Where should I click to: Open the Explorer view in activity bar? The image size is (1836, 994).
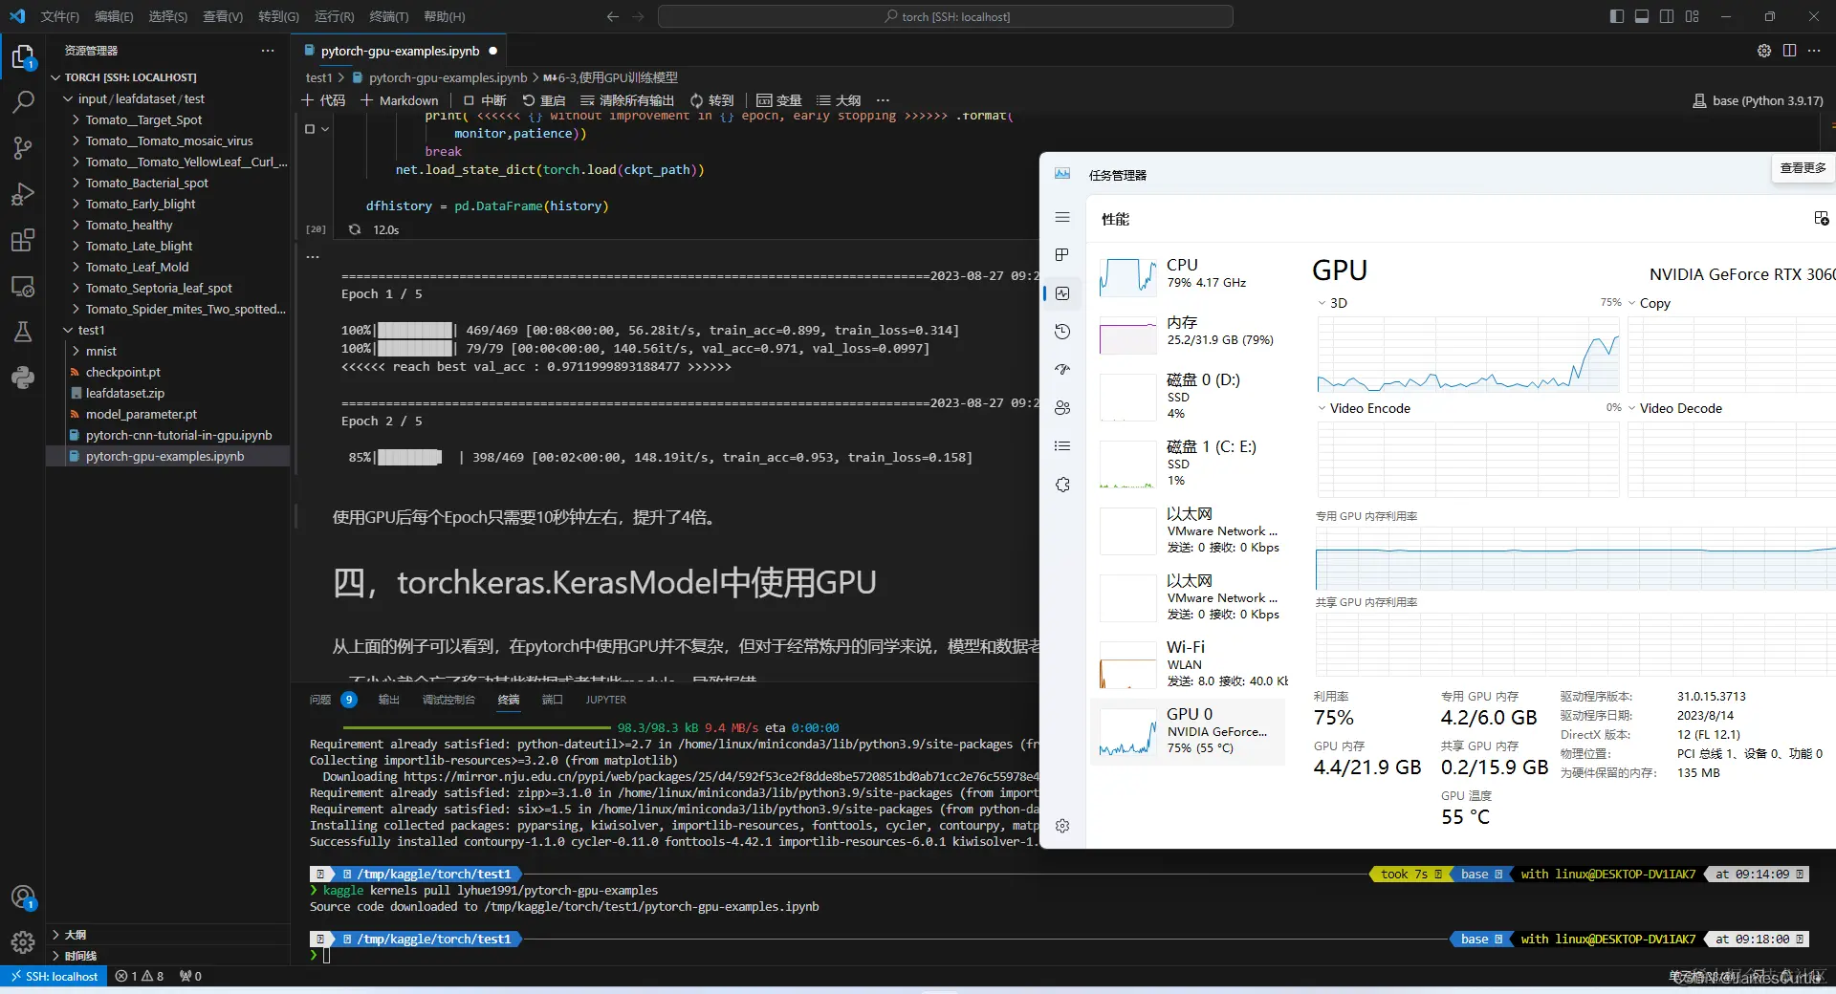[23, 57]
